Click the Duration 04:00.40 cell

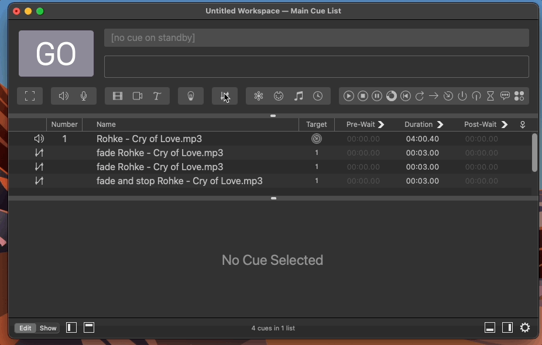point(423,139)
